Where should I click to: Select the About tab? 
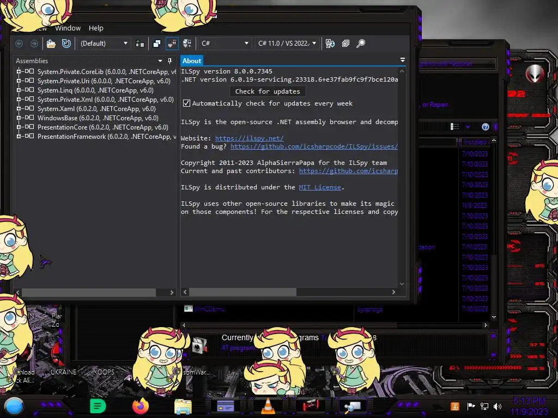192,61
